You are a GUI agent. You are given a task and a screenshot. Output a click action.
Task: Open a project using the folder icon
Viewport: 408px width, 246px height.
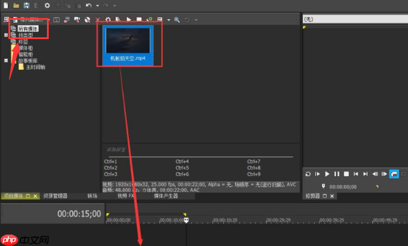click(16, 5)
